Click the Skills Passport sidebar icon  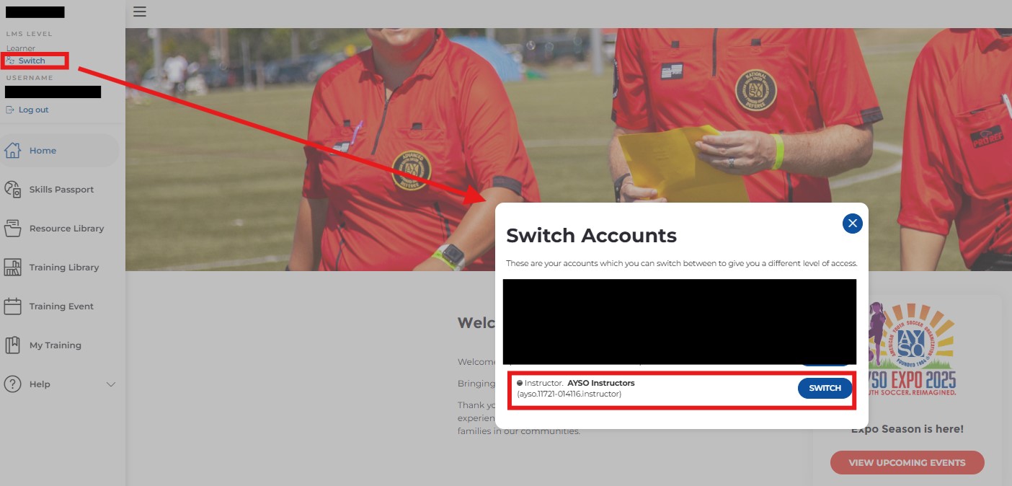13,190
